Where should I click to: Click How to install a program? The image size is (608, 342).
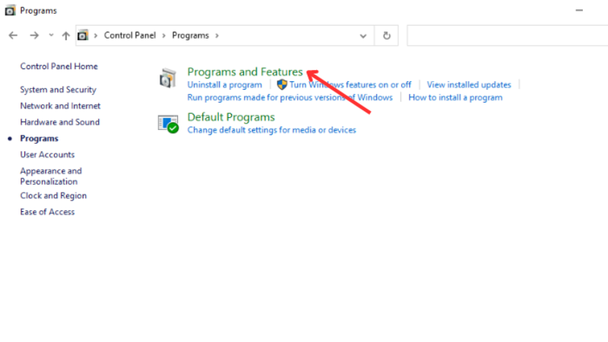coord(455,98)
